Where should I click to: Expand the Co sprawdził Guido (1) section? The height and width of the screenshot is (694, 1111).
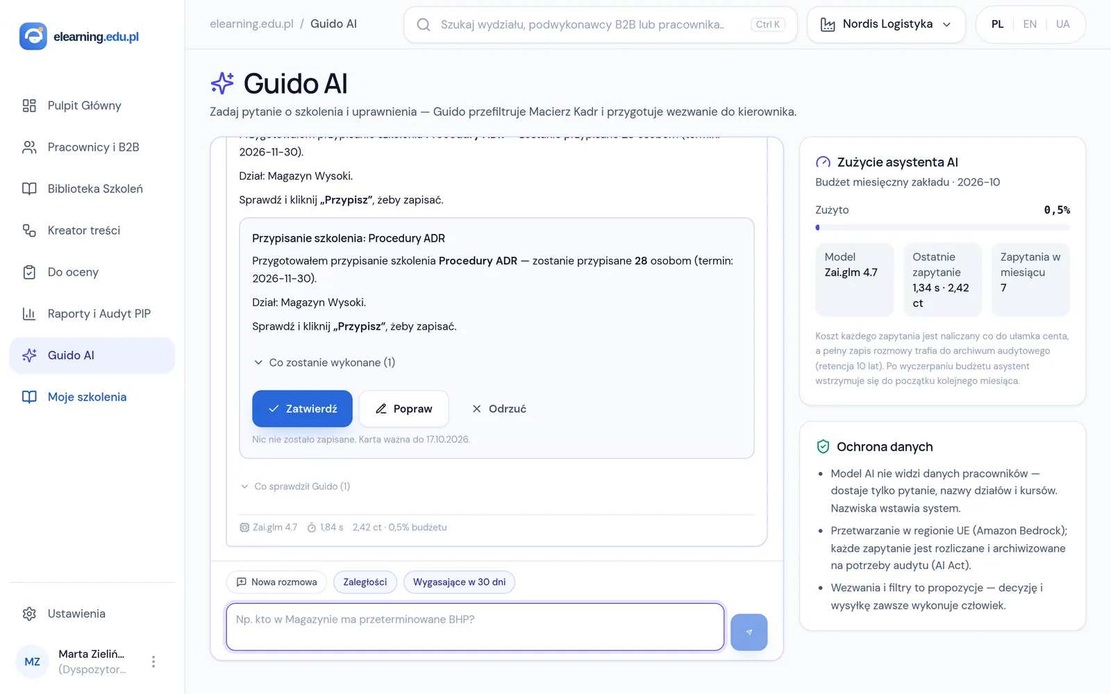[x=295, y=486]
